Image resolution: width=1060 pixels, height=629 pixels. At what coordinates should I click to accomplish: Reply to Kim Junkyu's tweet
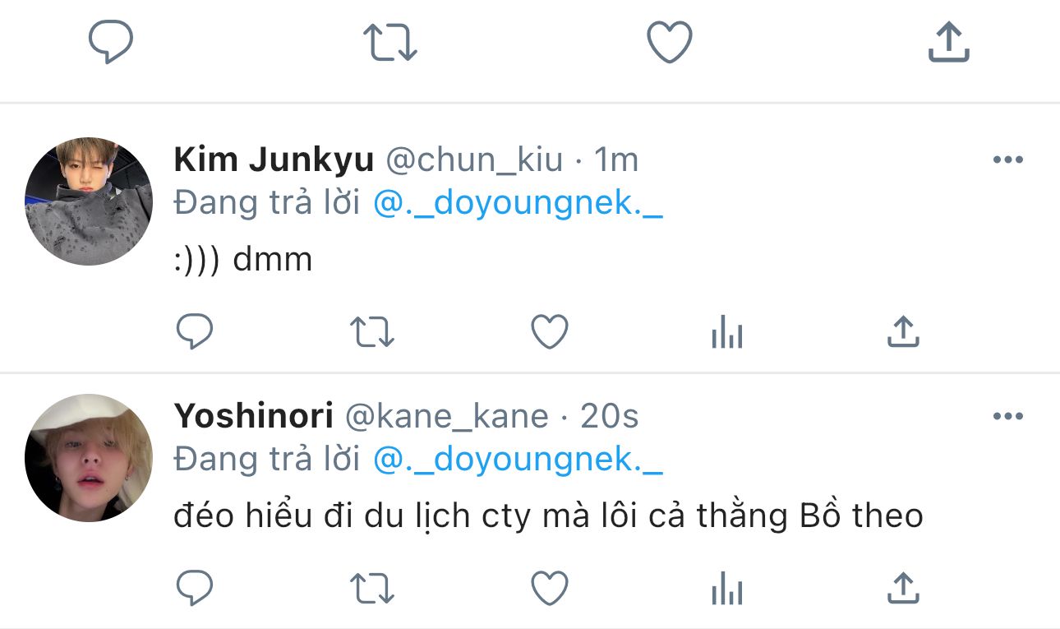coord(195,332)
